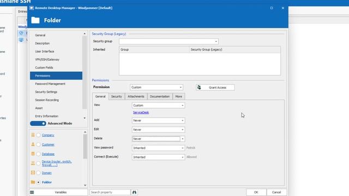Switch to the Attachments tab

coord(136,96)
